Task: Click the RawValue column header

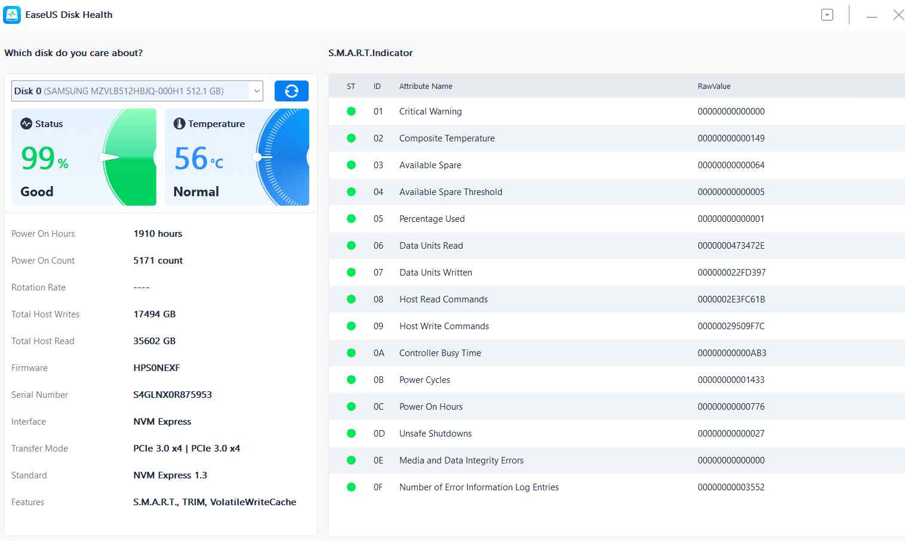Action: pos(714,86)
